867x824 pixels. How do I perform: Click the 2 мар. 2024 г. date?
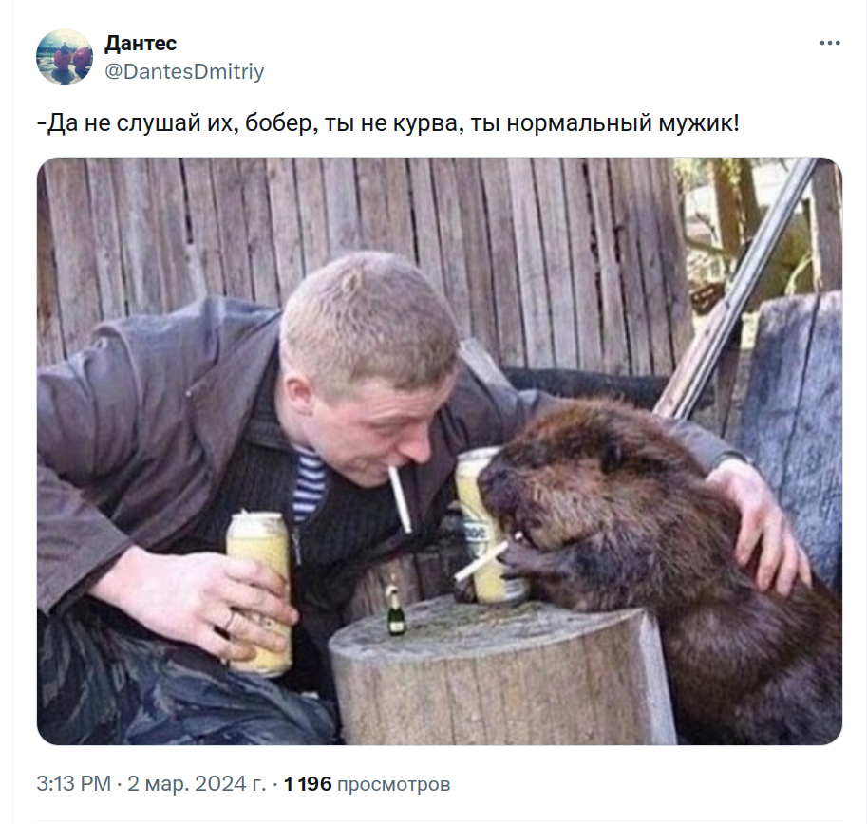[x=197, y=784]
